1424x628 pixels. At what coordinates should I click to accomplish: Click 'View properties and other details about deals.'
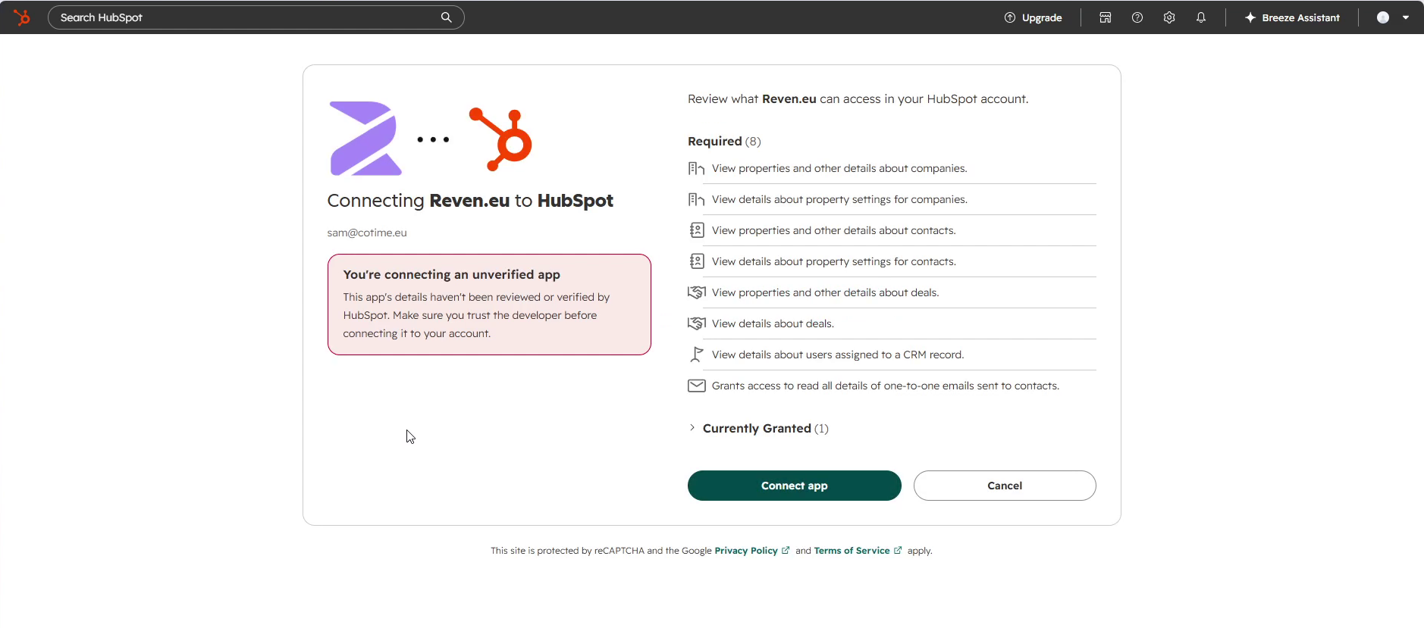pyautogui.click(x=825, y=292)
